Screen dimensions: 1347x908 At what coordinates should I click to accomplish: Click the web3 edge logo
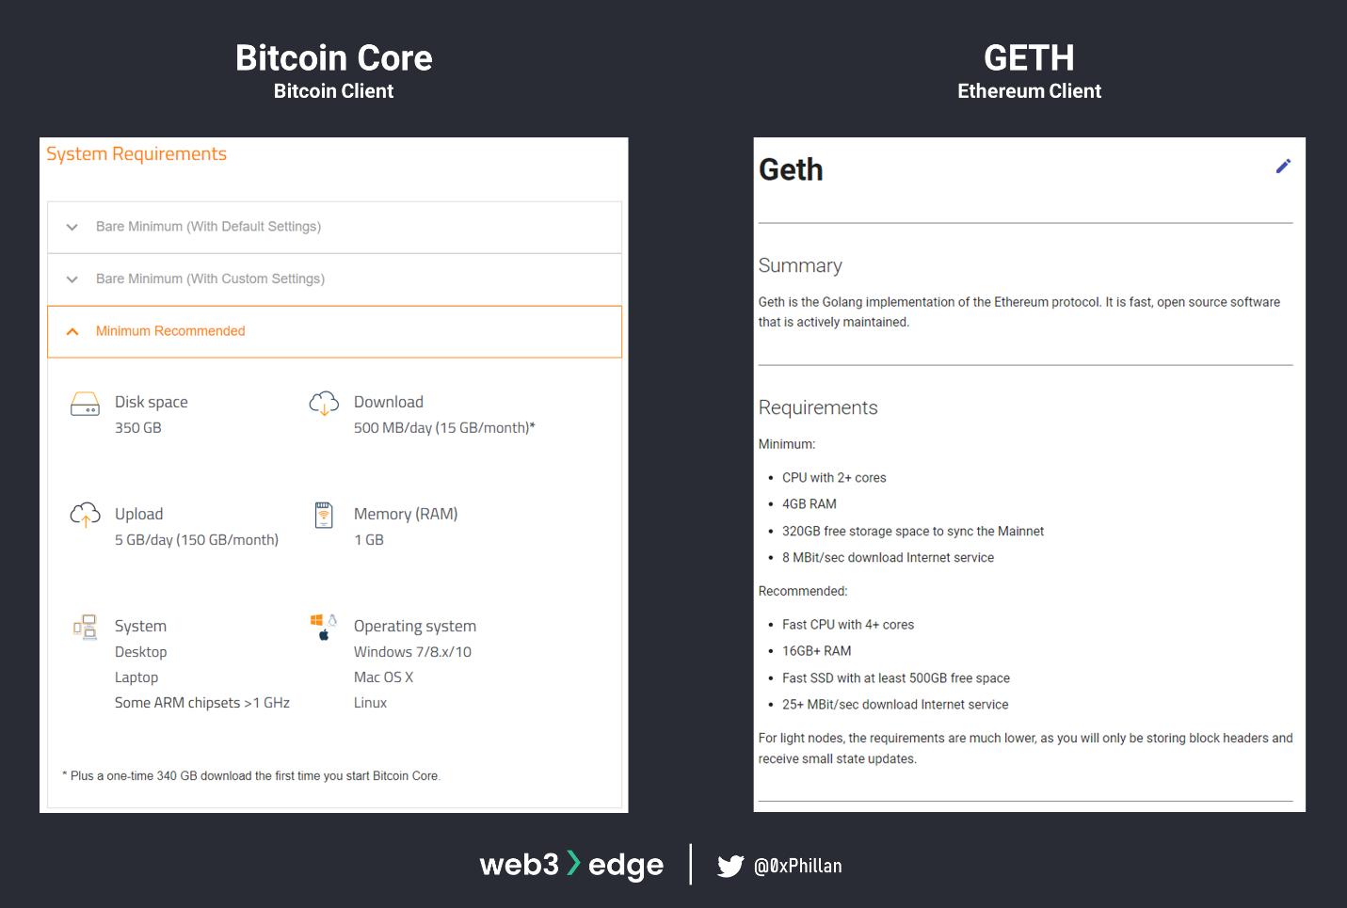pyautogui.click(x=571, y=865)
